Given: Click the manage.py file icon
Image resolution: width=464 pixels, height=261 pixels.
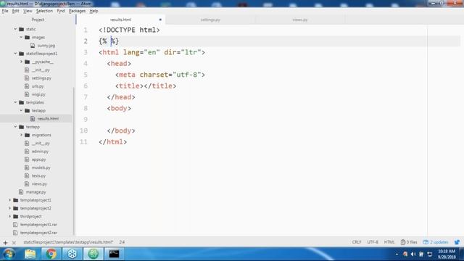Looking at the screenshot, I should pyautogui.click(x=21, y=192).
